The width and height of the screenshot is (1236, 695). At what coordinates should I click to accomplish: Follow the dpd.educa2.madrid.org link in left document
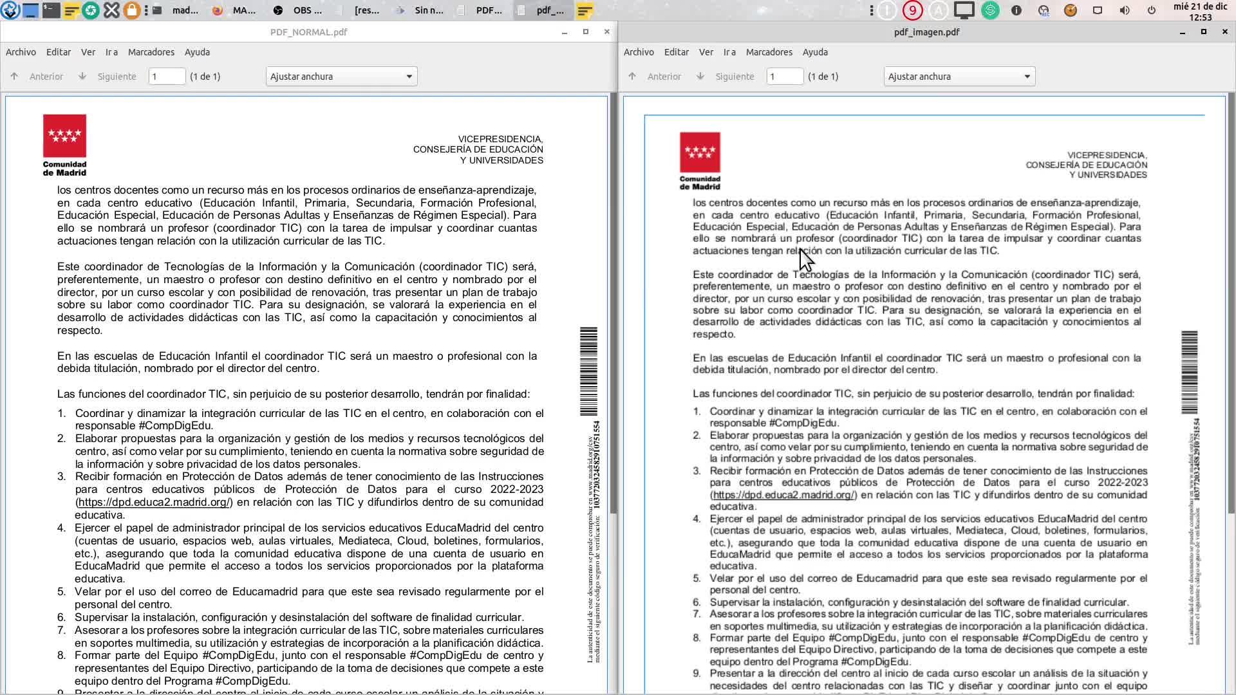(153, 502)
